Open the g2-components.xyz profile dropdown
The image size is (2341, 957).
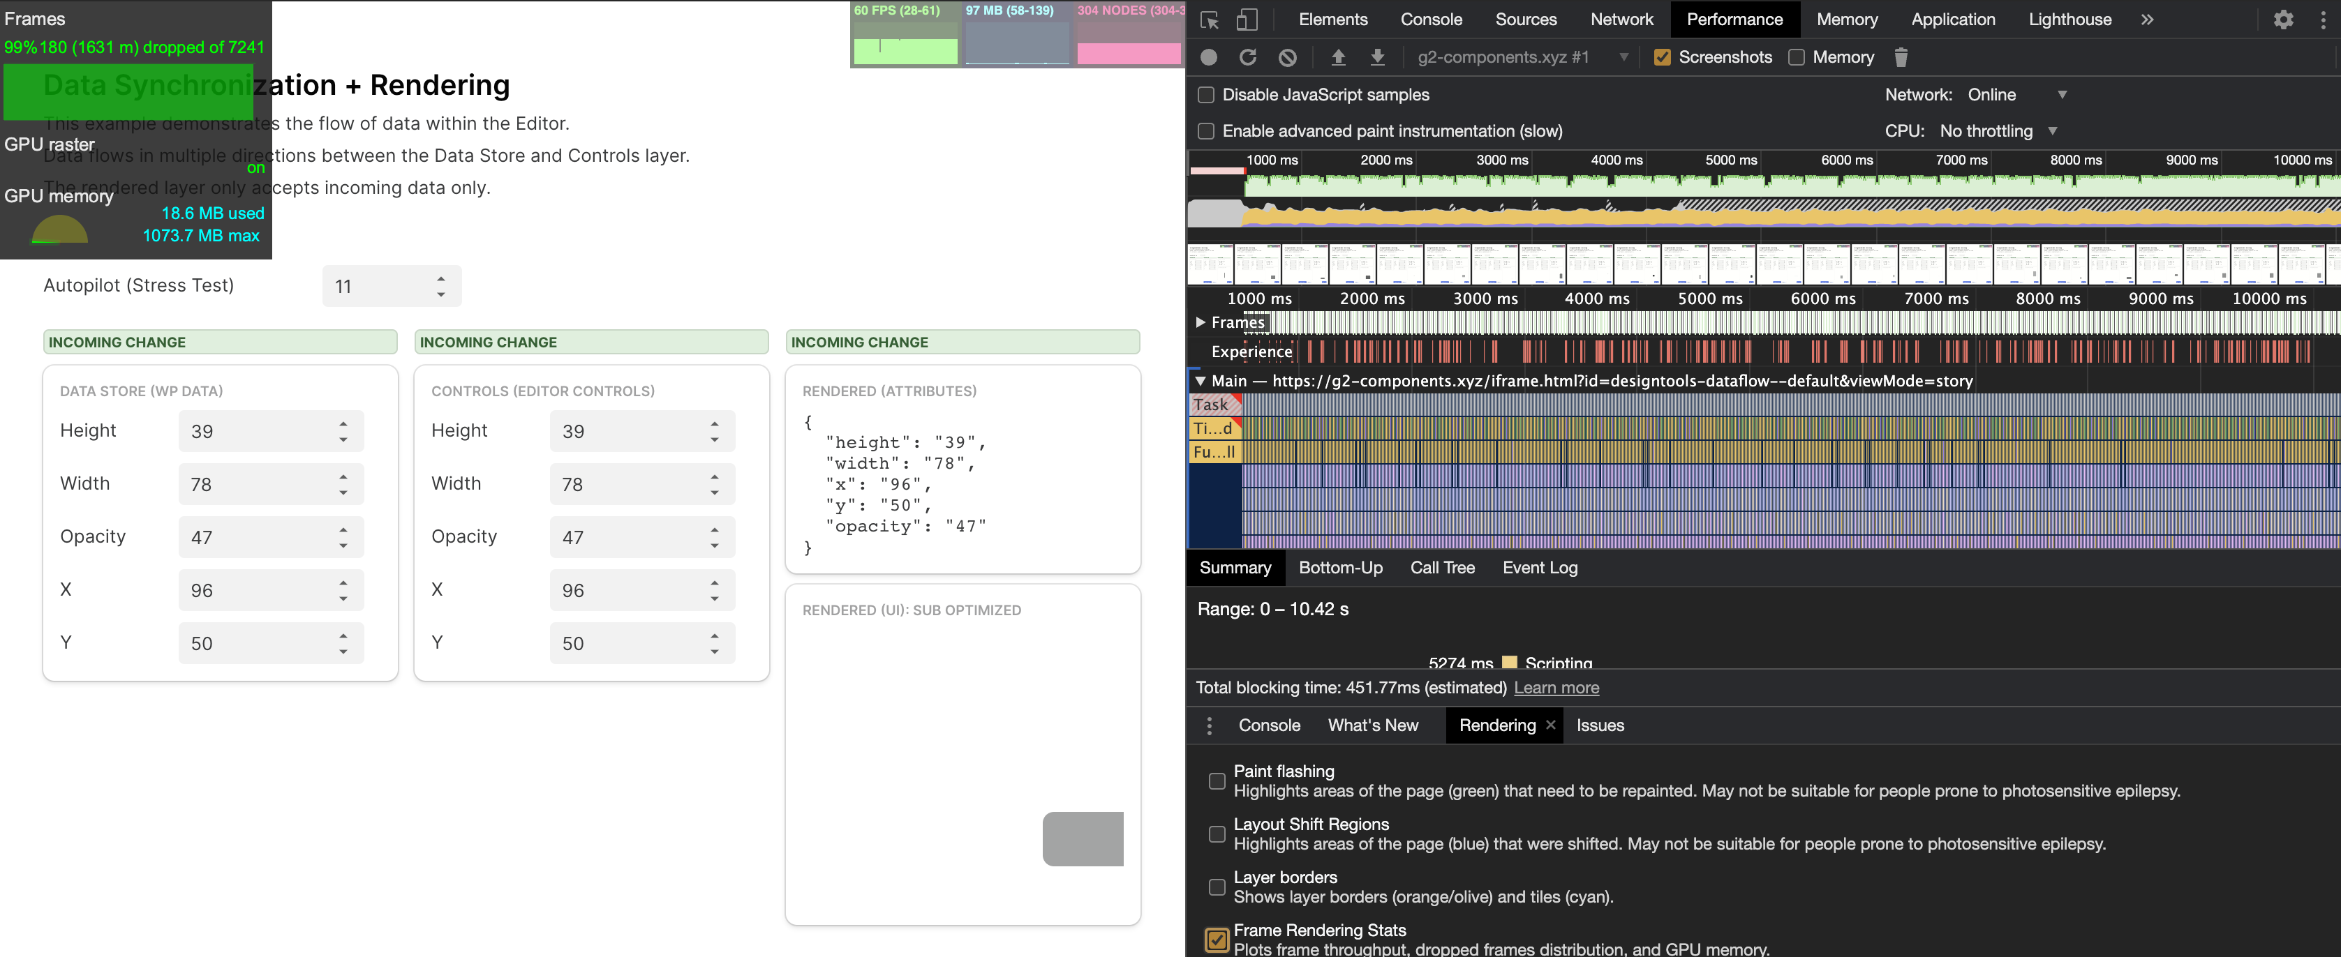point(1624,56)
